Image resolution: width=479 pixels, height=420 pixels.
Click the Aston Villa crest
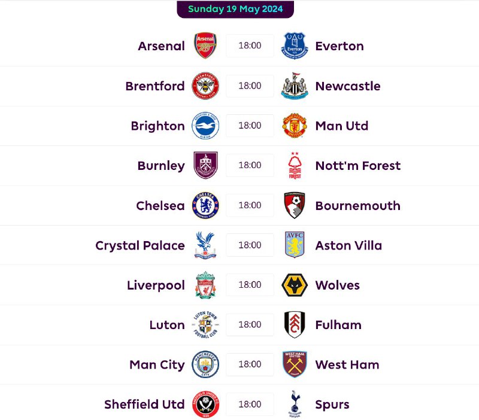pos(295,245)
